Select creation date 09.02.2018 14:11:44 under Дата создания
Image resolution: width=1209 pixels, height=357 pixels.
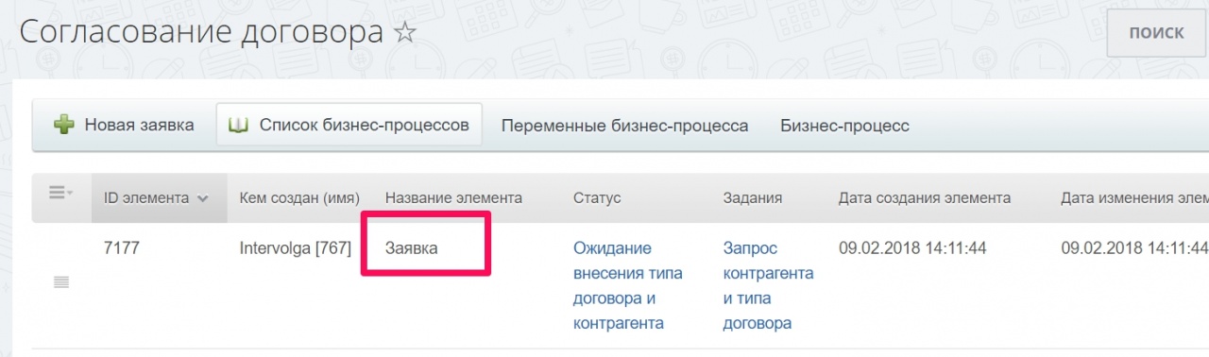click(912, 247)
